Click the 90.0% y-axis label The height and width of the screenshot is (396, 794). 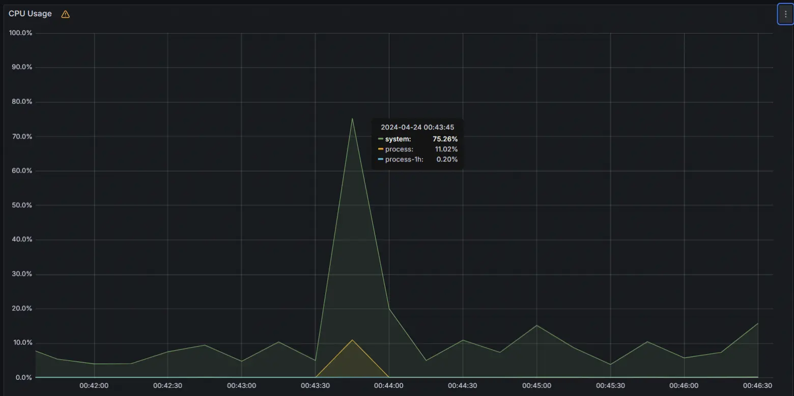click(22, 67)
